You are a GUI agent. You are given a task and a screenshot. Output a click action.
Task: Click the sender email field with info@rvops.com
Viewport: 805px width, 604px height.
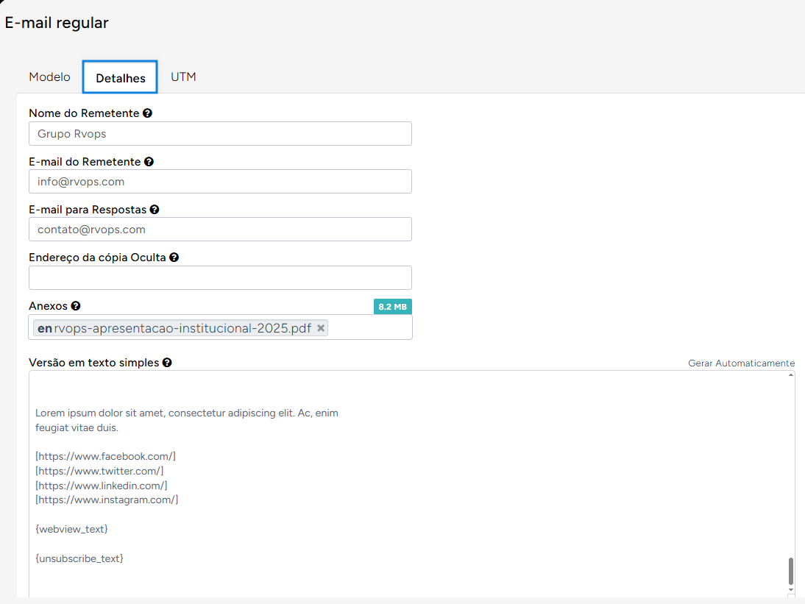(x=220, y=182)
